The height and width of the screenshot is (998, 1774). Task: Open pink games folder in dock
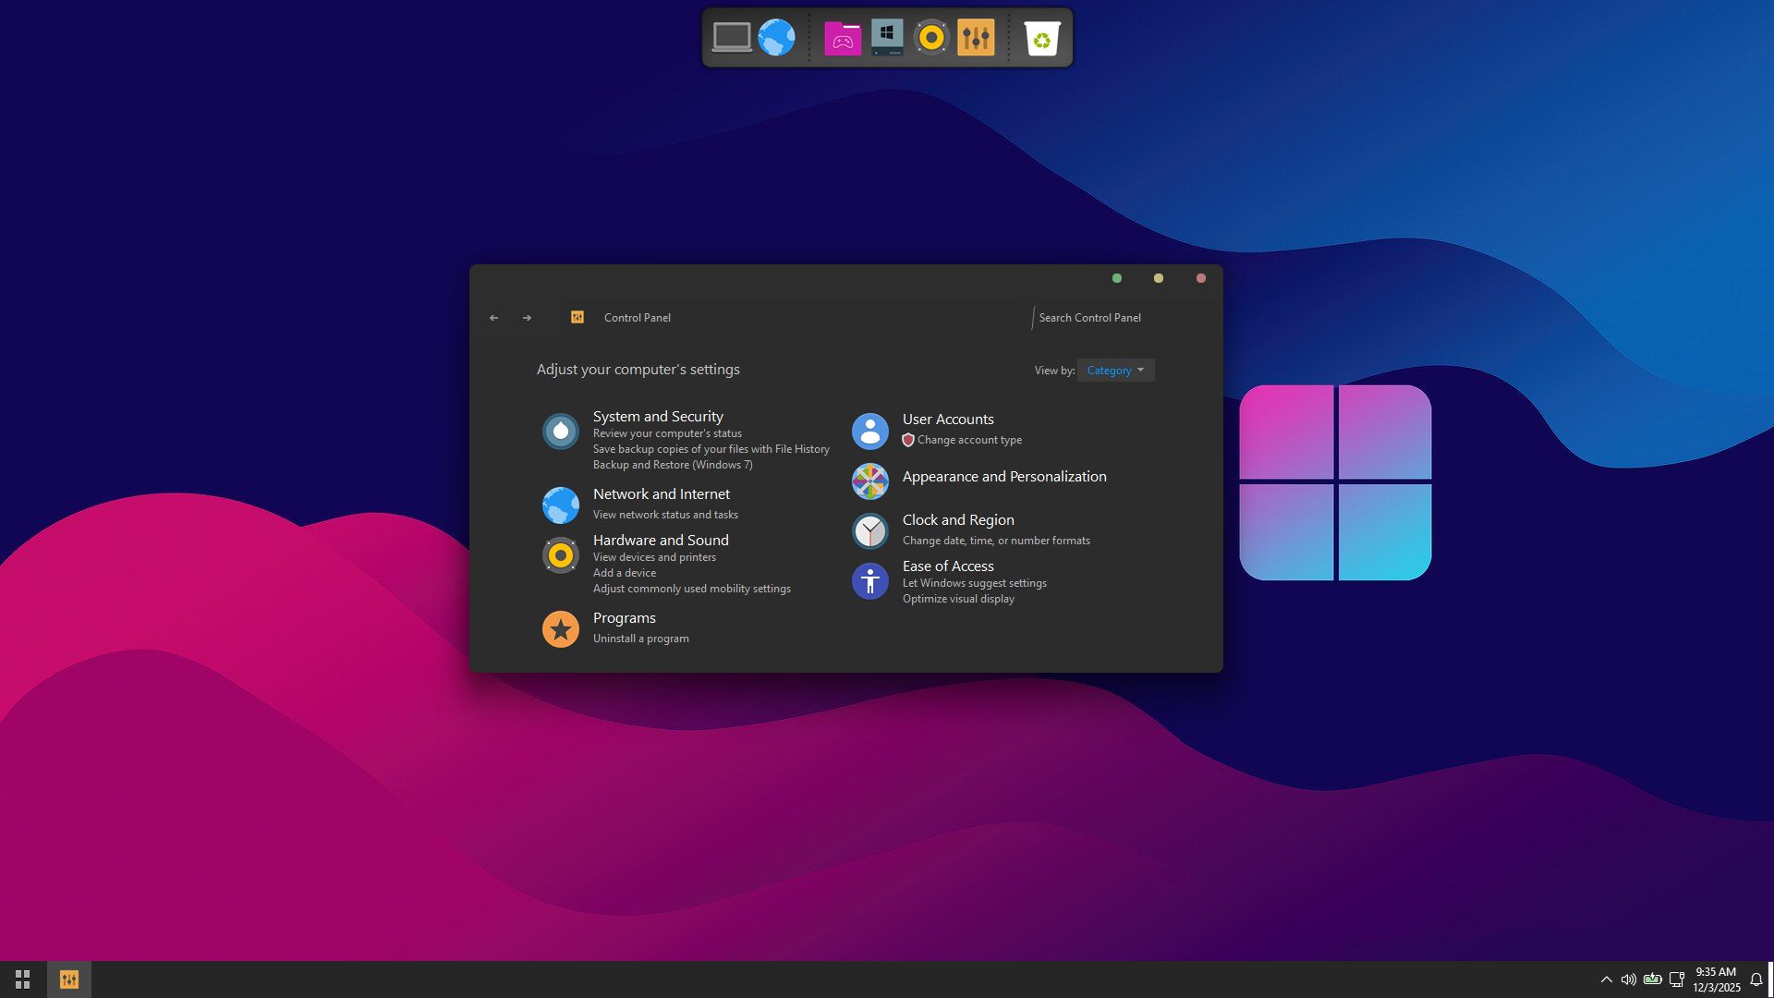pyautogui.click(x=842, y=39)
